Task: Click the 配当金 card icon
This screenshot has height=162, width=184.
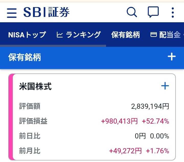Action: (x=154, y=35)
